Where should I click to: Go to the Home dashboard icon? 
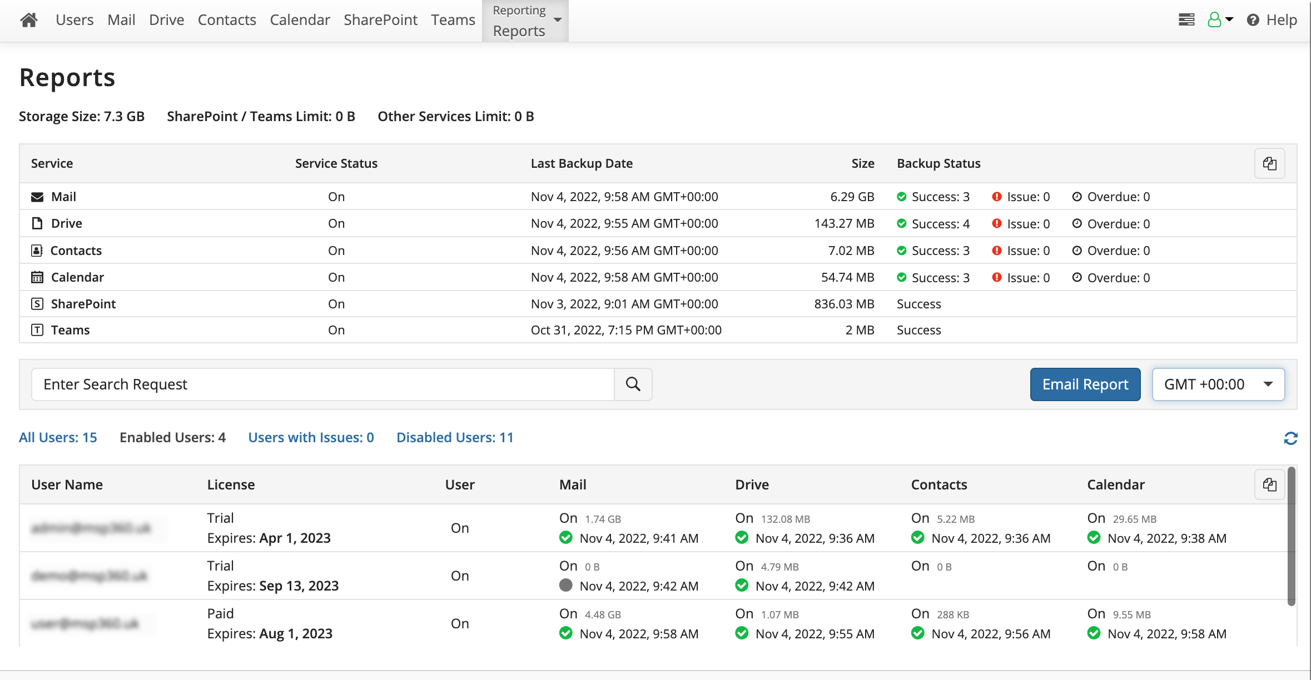tap(29, 20)
